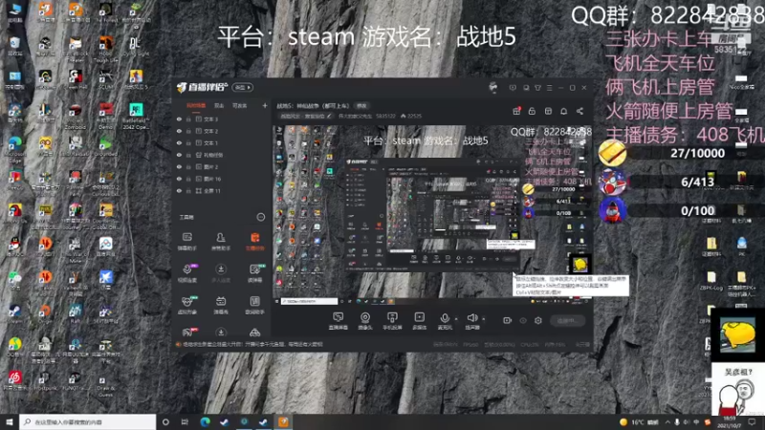The height and width of the screenshot is (430, 765).
Task: Add a phone screen-cast source
Action: (x=392, y=321)
